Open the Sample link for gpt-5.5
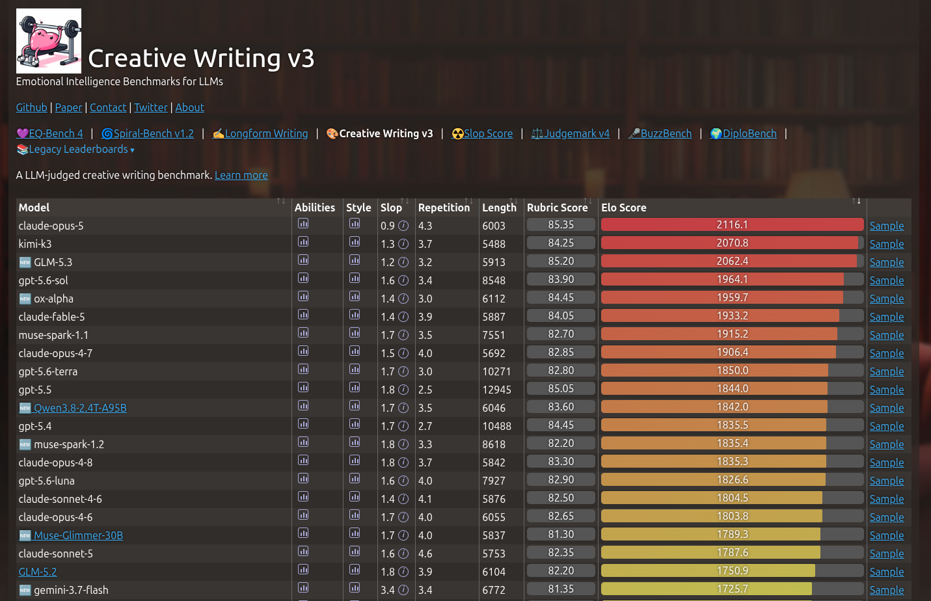931x601 pixels. coord(887,390)
